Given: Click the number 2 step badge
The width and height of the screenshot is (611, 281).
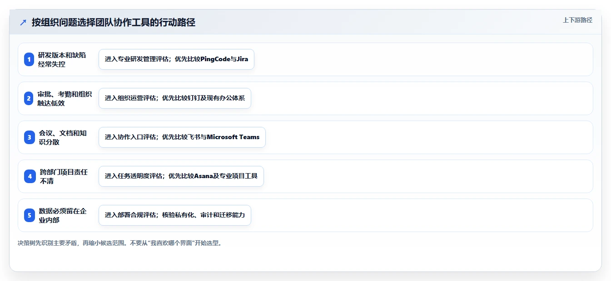Looking at the screenshot, I should coord(29,98).
